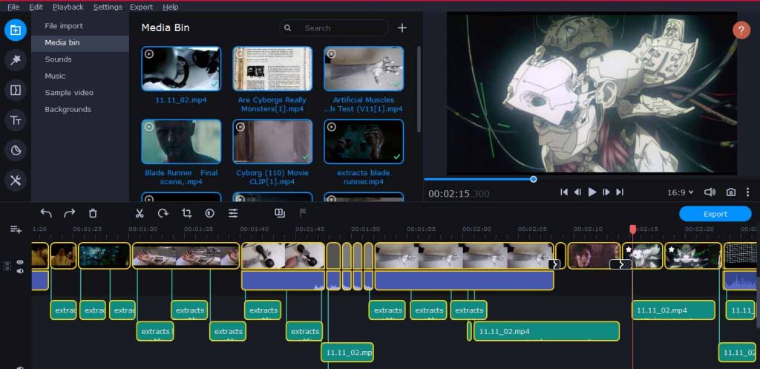The image size is (760, 369).
Task: Open the 16:9 aspect ratio dropdown
Action: [x=680, y=192]
